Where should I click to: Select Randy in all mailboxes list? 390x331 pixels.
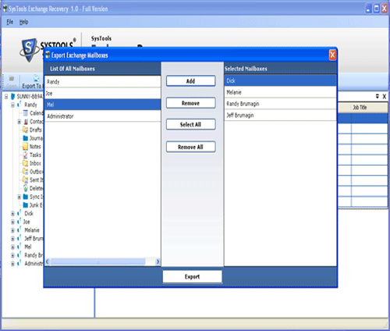[103, 82]
